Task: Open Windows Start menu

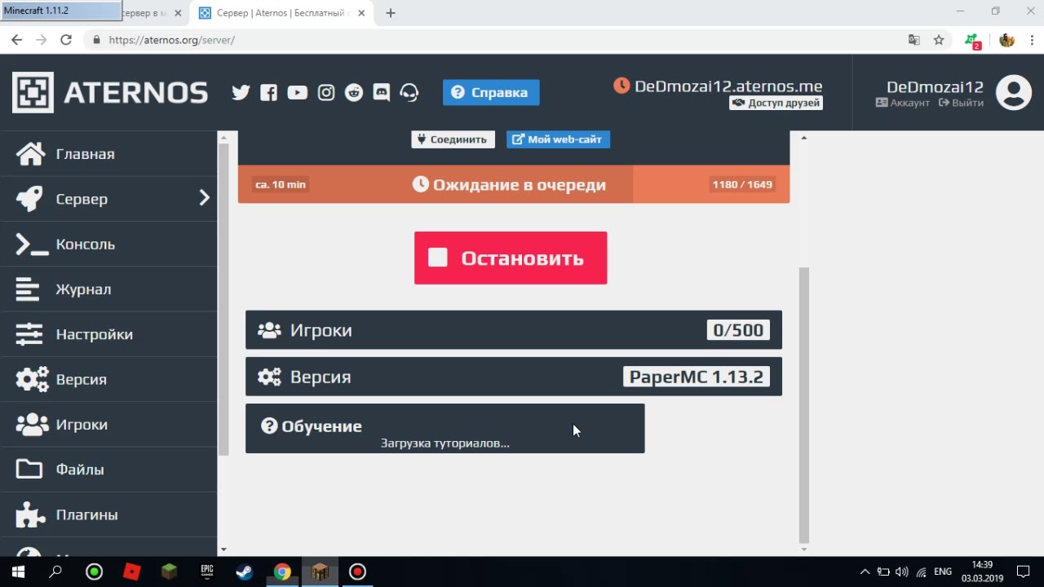Action: pyautogui.click(x=18, y=572)
